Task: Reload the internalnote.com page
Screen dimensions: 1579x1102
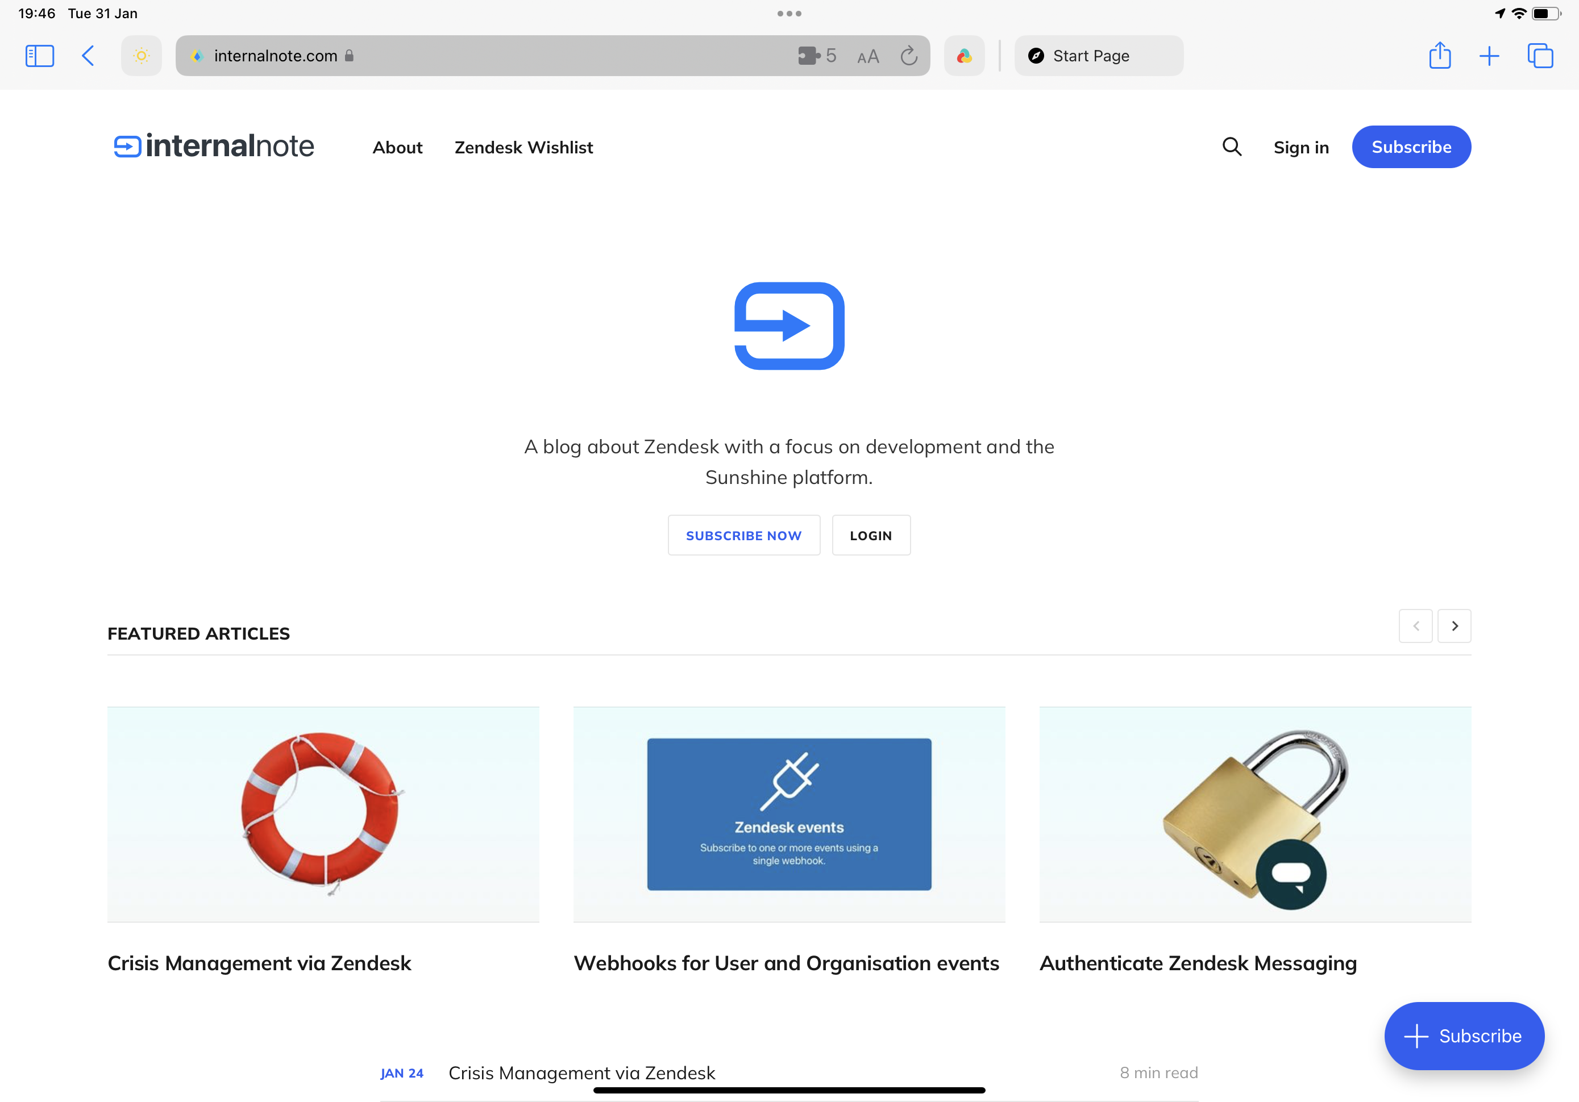Action: click(x=909, y=56)
